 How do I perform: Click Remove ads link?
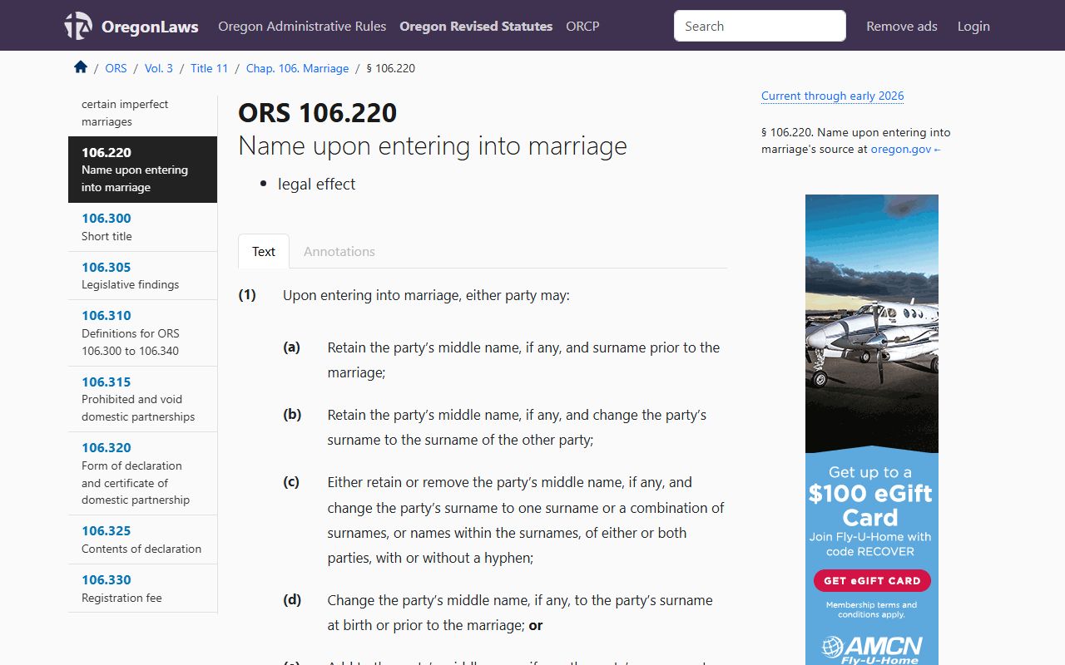[902, 26]
